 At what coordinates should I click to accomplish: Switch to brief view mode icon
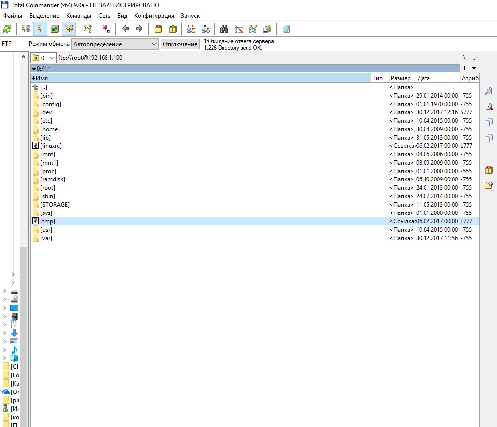coord(26,29)
